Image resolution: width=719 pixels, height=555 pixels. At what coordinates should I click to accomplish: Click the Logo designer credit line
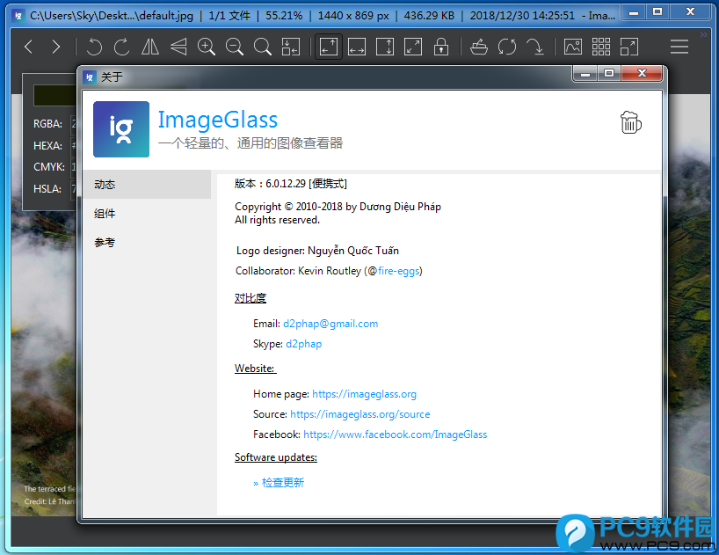tap(317, 251)
